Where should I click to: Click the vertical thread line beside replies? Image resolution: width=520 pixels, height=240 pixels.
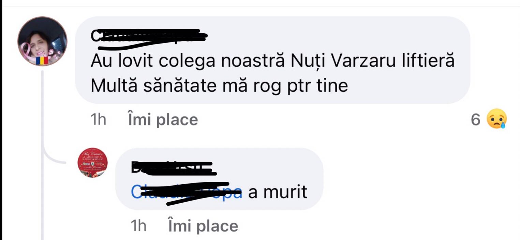(x=43, y=153)
